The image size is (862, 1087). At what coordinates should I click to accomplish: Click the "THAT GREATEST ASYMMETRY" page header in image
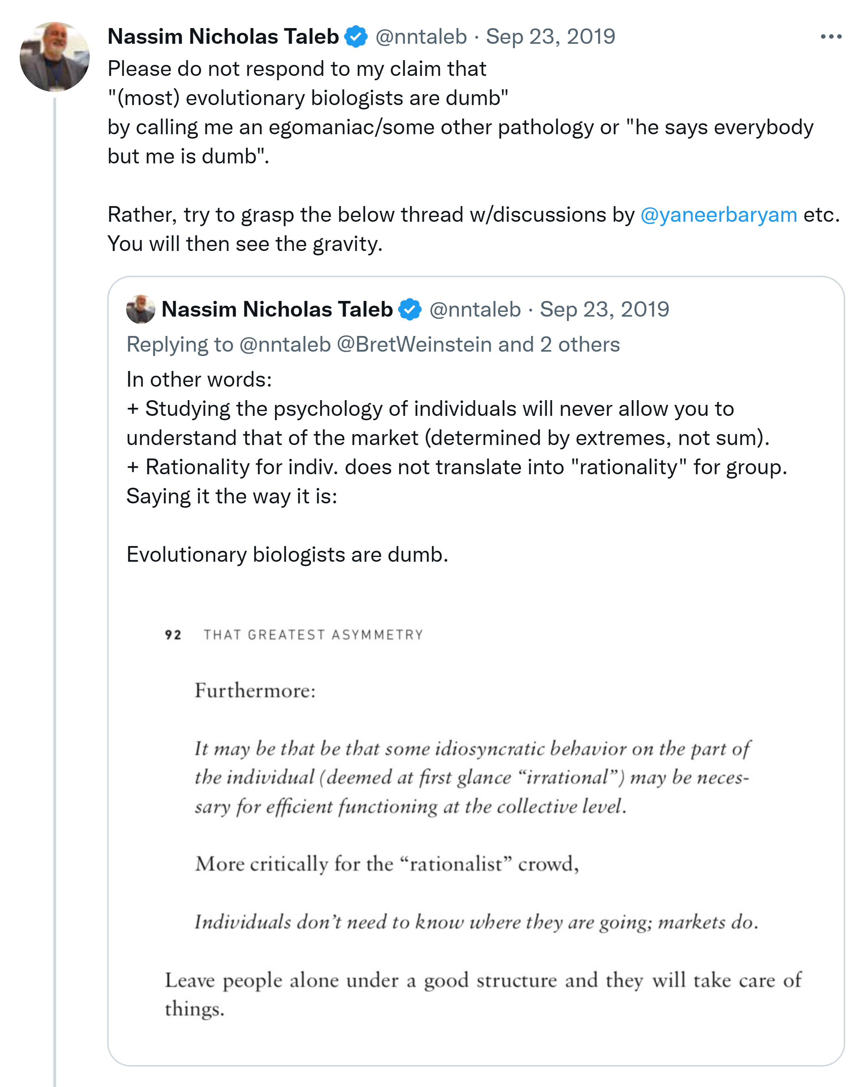point(313,635)
